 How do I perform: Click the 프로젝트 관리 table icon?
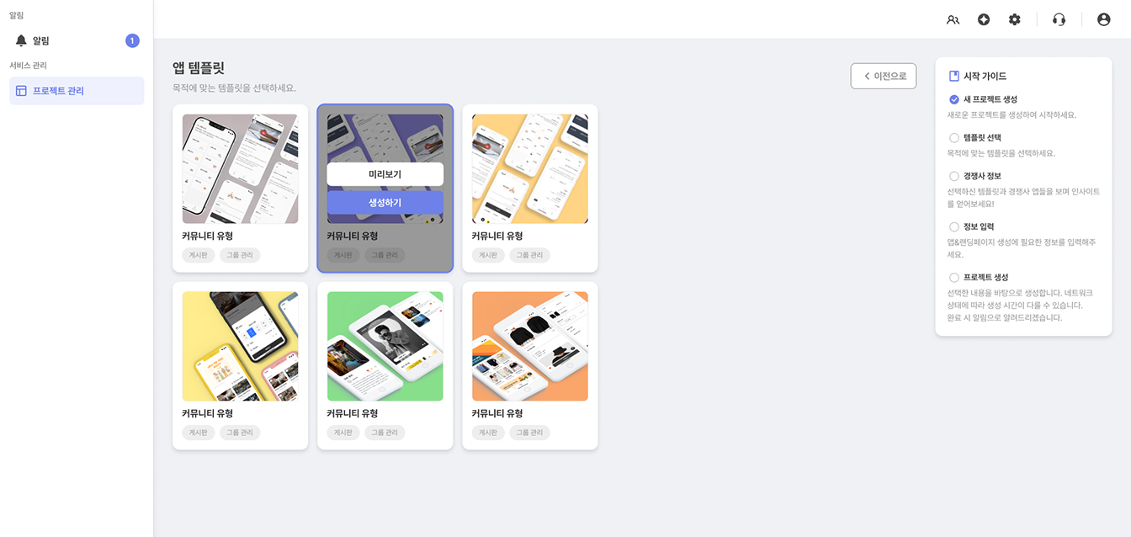pos(21,91)
